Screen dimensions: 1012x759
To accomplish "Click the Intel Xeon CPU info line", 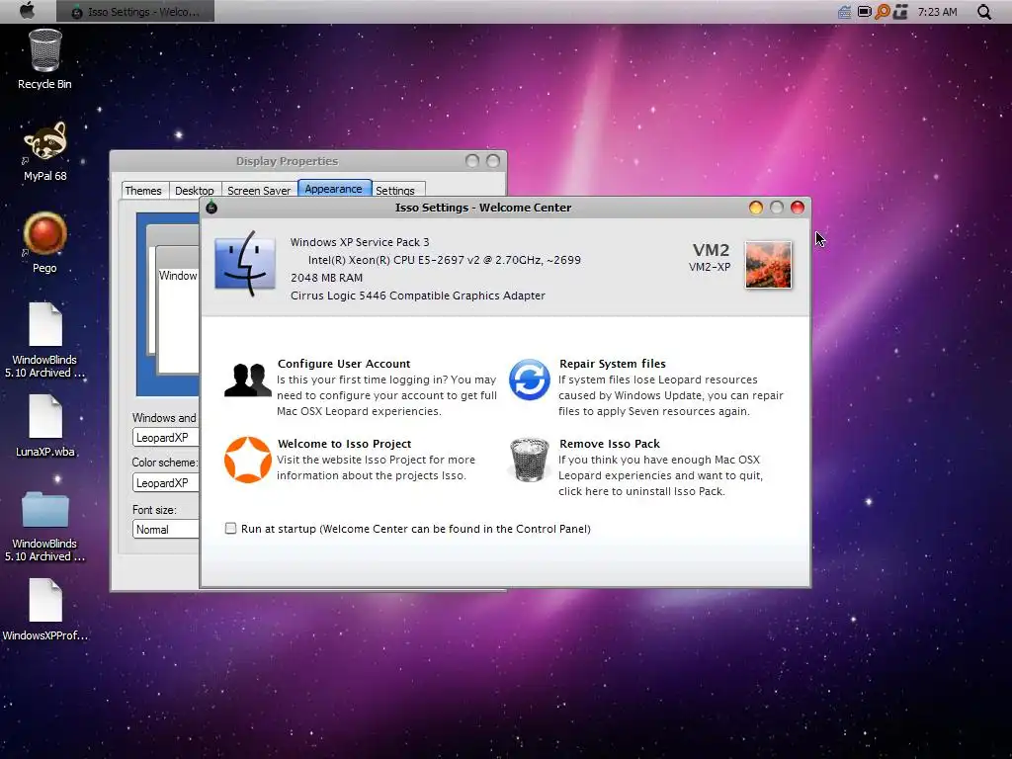I will [444, 260].
